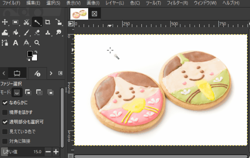This screenshot has width=250, height=158.
Task: Open the 色(C) menu
Action: tap(135, 3)
